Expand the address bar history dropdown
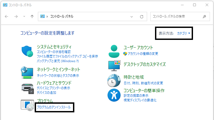Viewport: 214px width, 120px height. point(132,17)
